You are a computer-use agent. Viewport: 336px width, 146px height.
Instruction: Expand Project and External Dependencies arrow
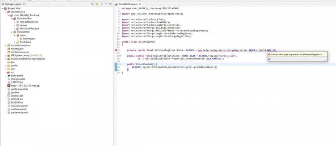pyautogui.click(x=6, y=59)
